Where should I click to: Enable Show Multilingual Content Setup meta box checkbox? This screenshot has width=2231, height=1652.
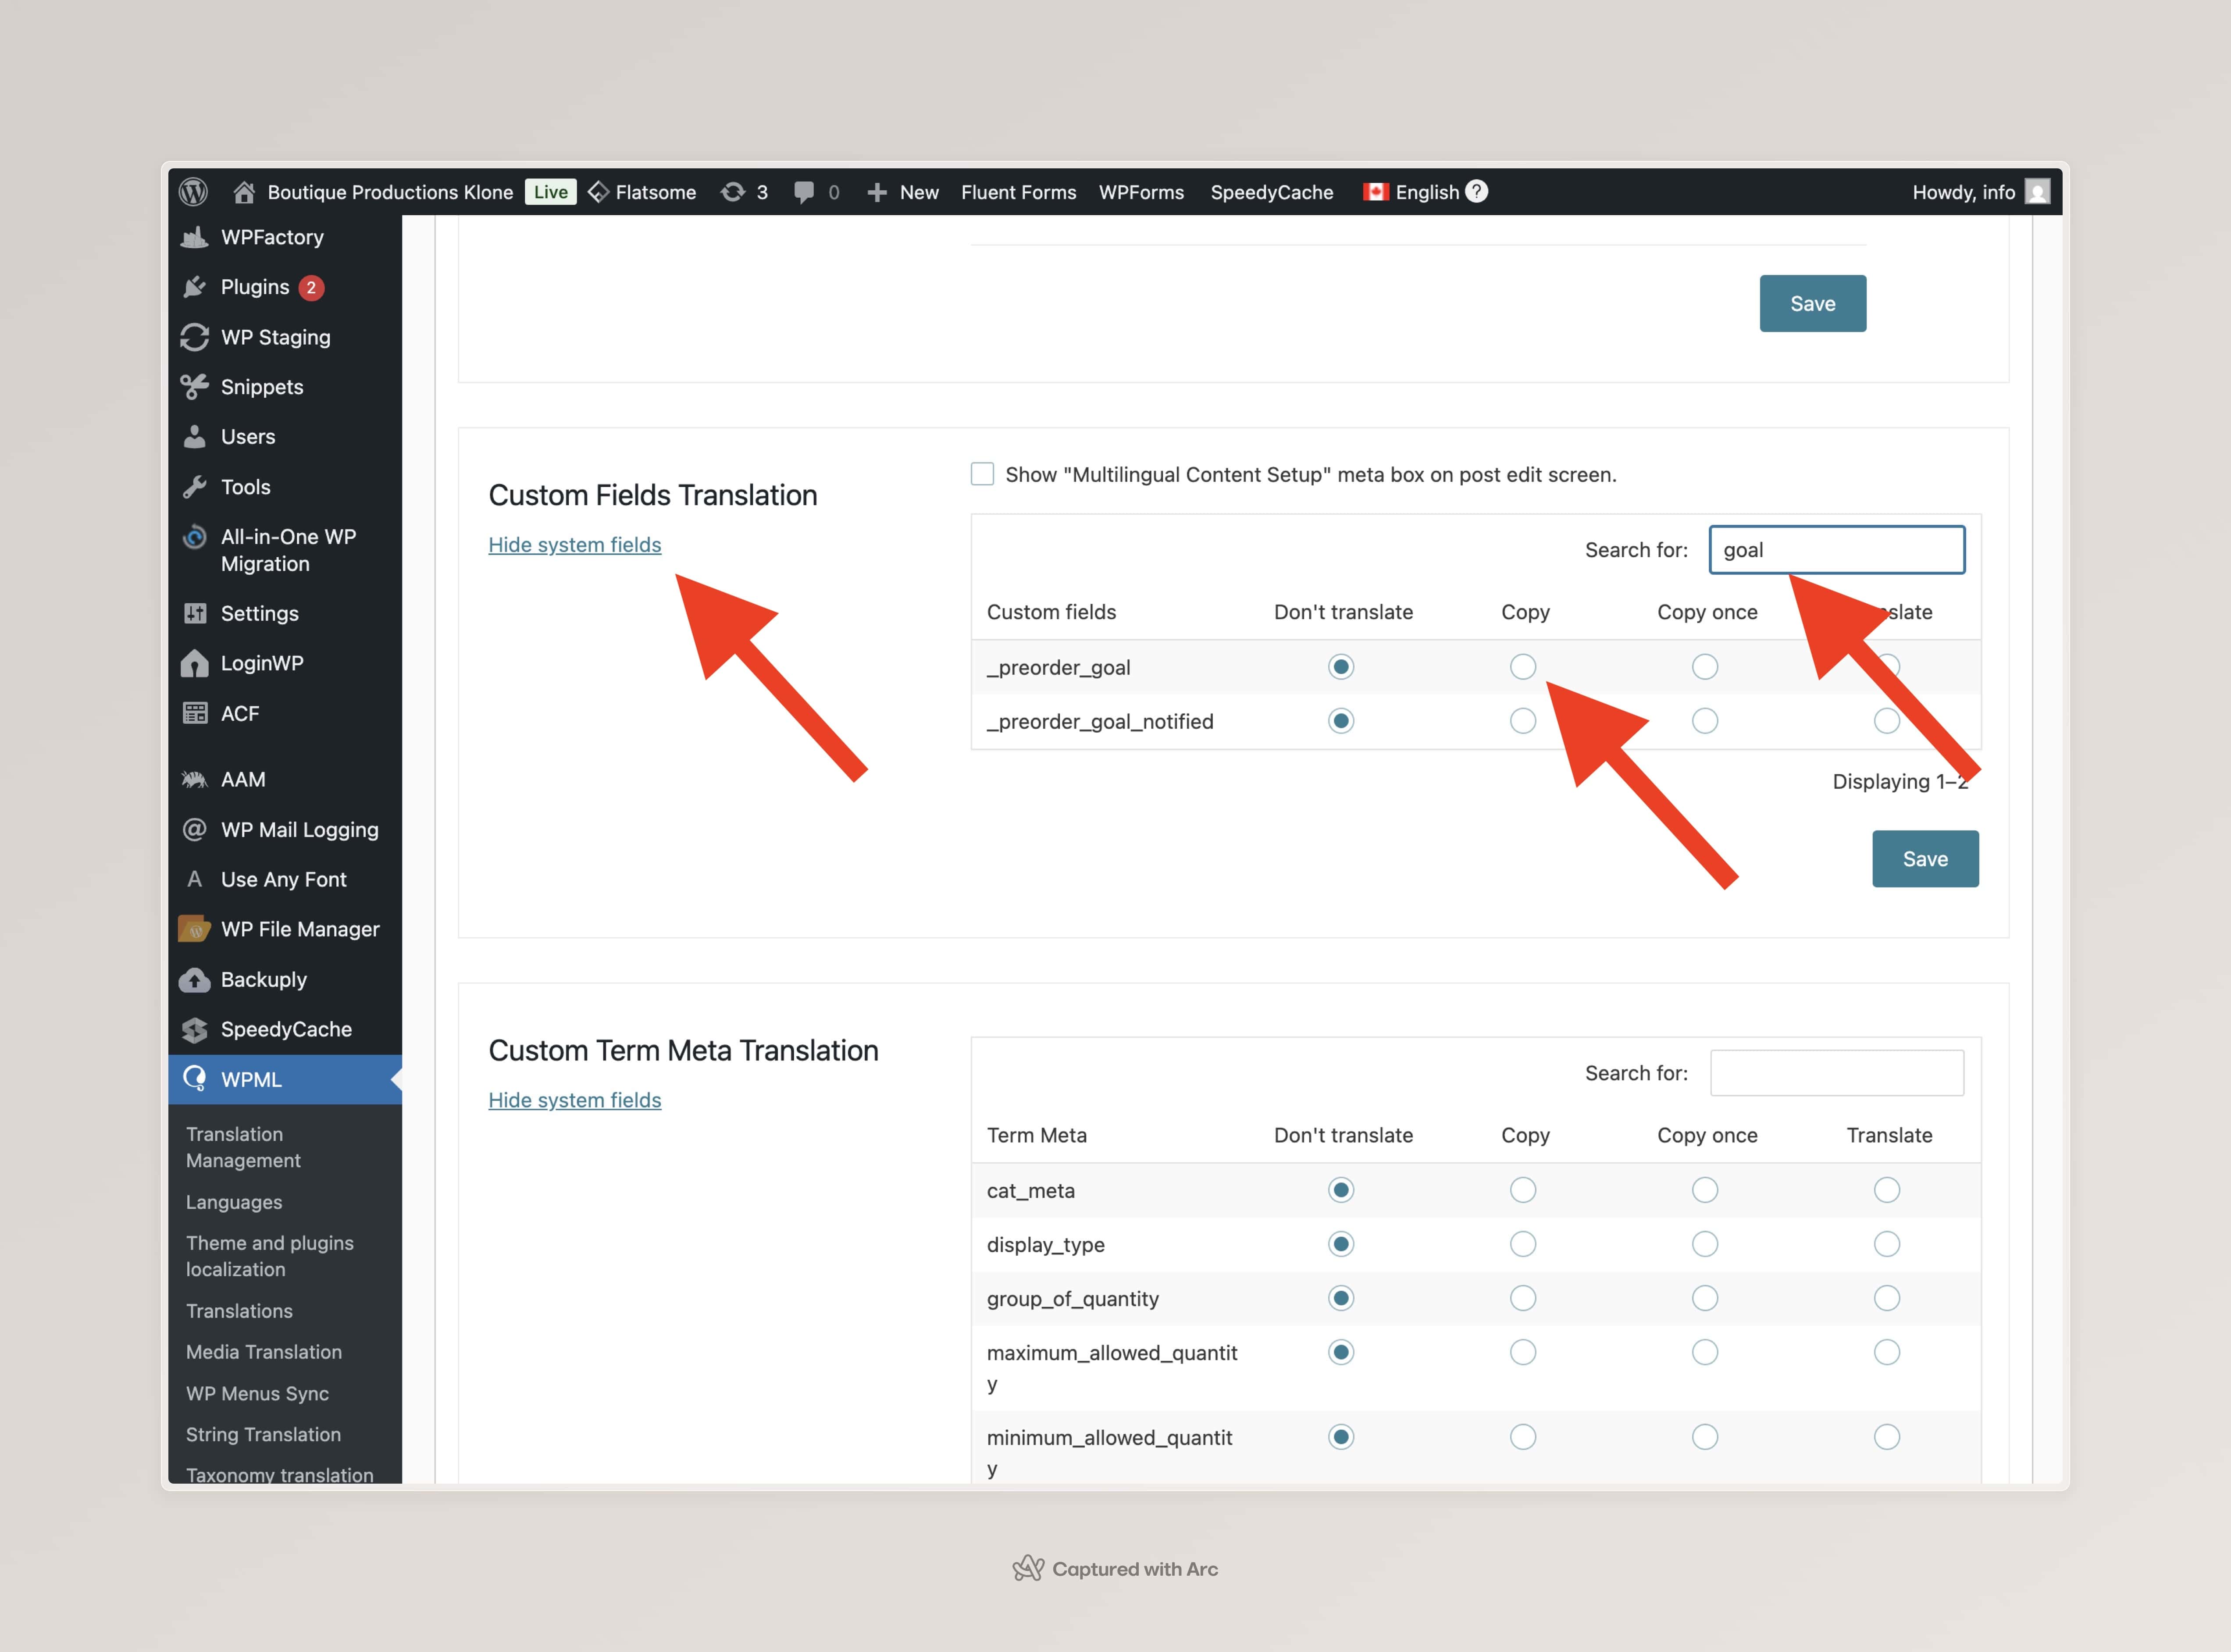(982, 474)
